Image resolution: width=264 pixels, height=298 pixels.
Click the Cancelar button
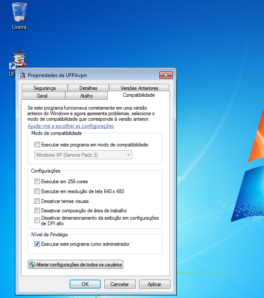(120, 284)
